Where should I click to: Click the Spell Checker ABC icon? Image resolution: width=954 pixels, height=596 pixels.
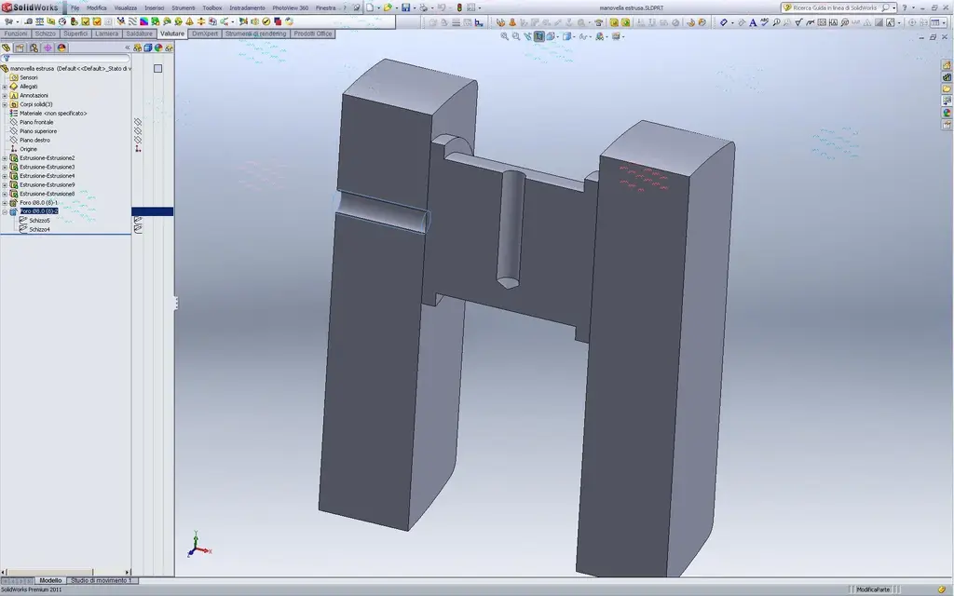pos(764,22)
